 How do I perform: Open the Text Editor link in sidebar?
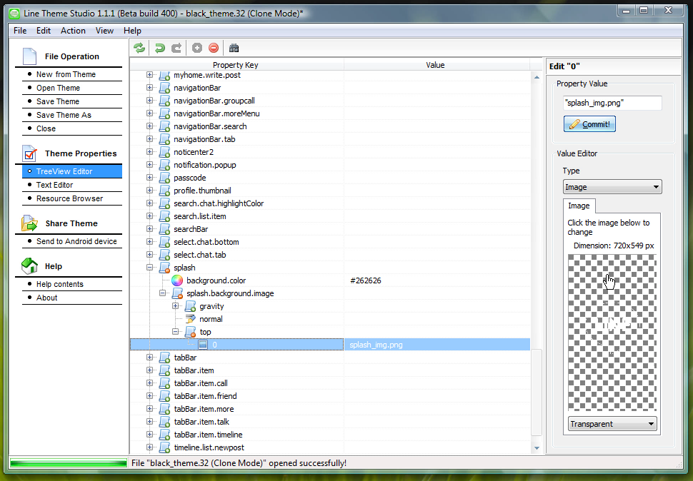(x=55, y=185)
